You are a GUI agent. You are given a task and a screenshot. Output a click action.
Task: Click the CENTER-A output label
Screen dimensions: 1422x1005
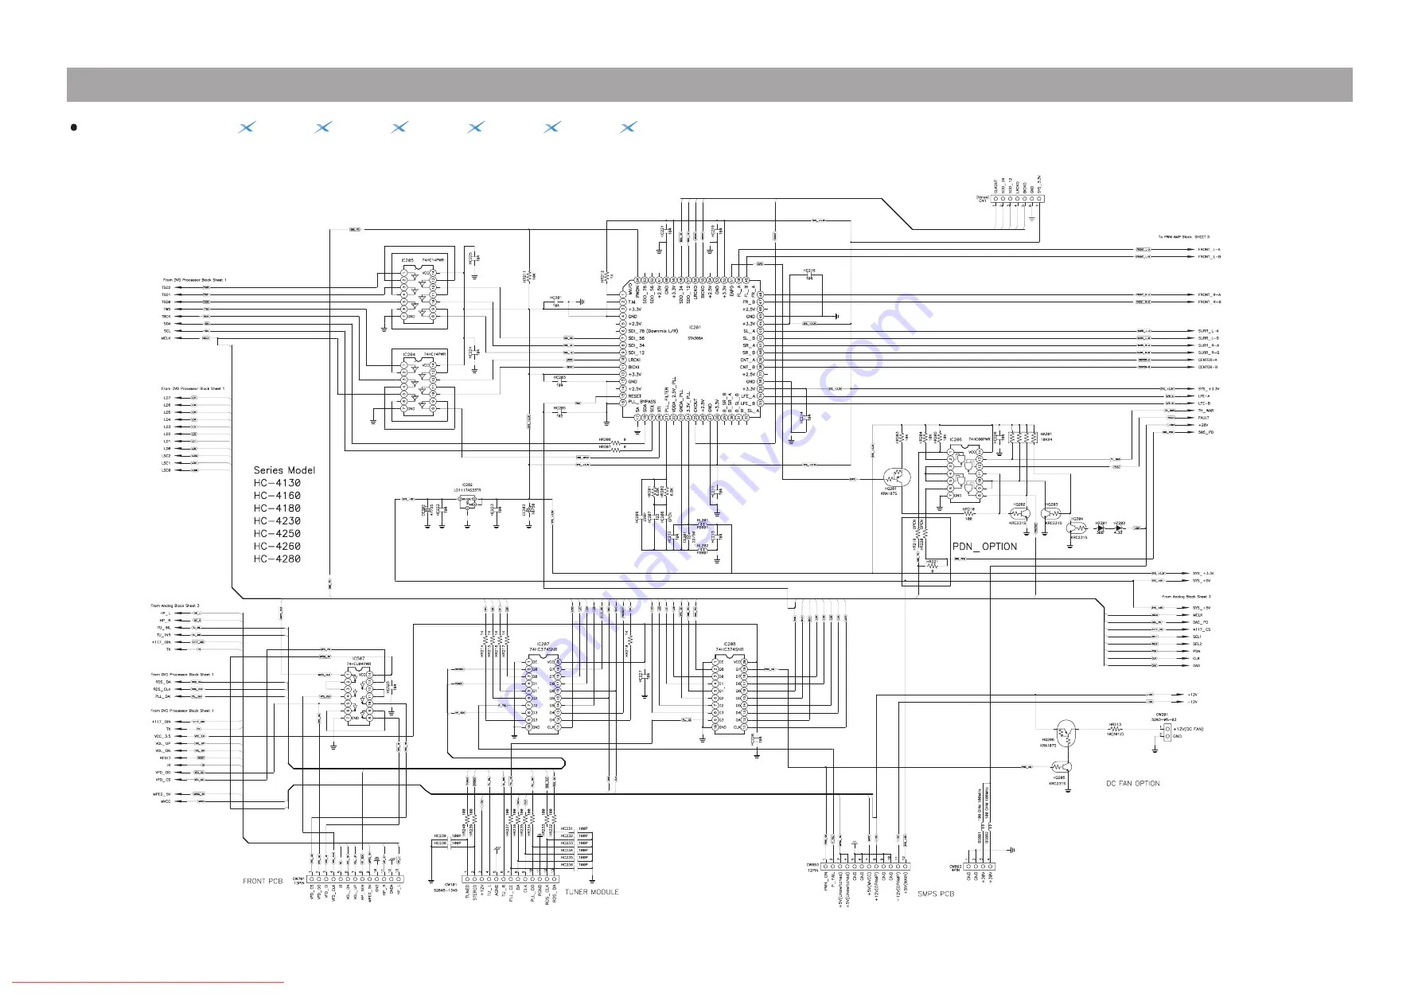click(1208, 360)
